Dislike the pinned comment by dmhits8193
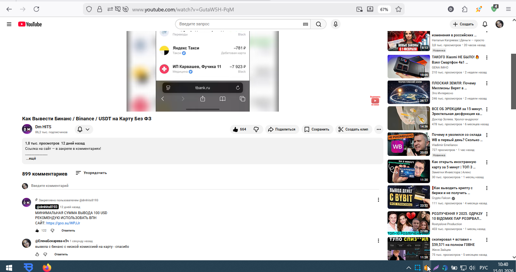This screenshot has height=272, width=516. [52, 230]
